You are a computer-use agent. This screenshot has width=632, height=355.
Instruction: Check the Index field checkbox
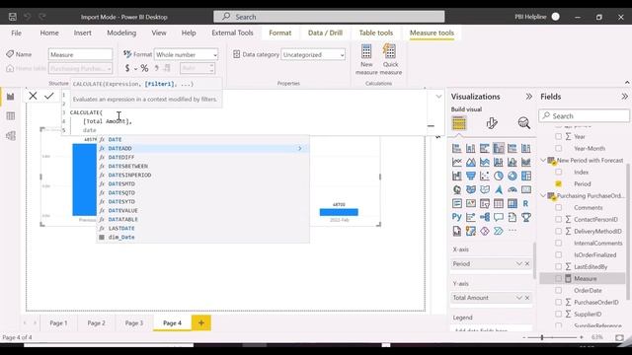558,172
